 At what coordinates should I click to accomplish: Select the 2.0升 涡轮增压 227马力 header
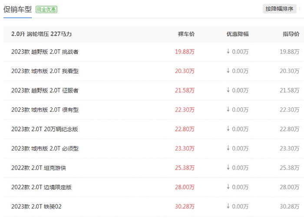[x=42, y=34]
